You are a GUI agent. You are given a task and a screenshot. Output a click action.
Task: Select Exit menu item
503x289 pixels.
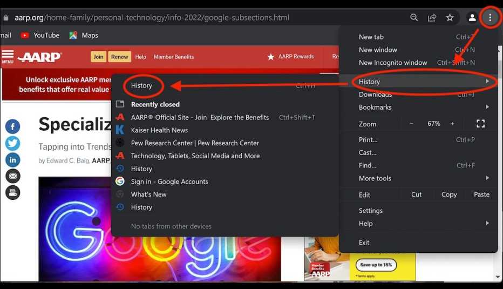click(418, 243)
